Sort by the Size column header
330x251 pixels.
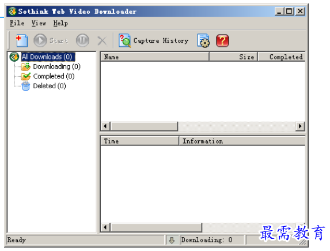(234, 57)
